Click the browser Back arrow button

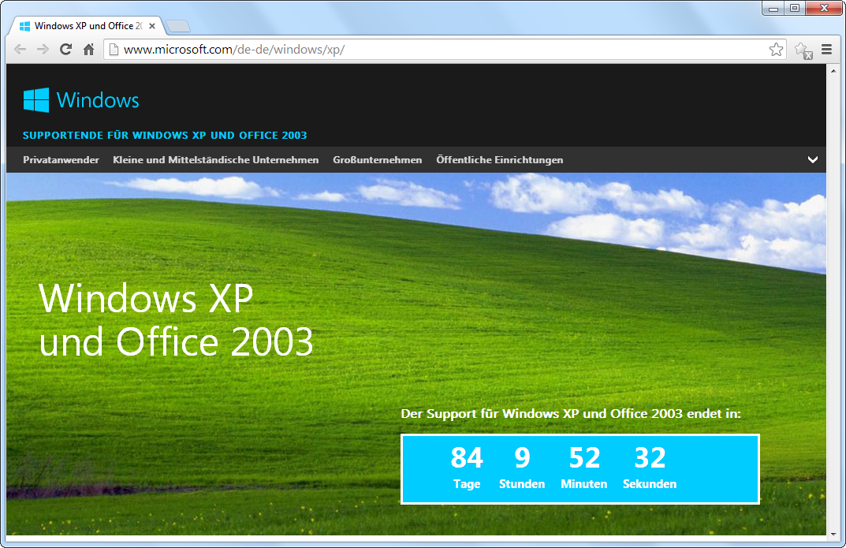[x=20, y=50]
